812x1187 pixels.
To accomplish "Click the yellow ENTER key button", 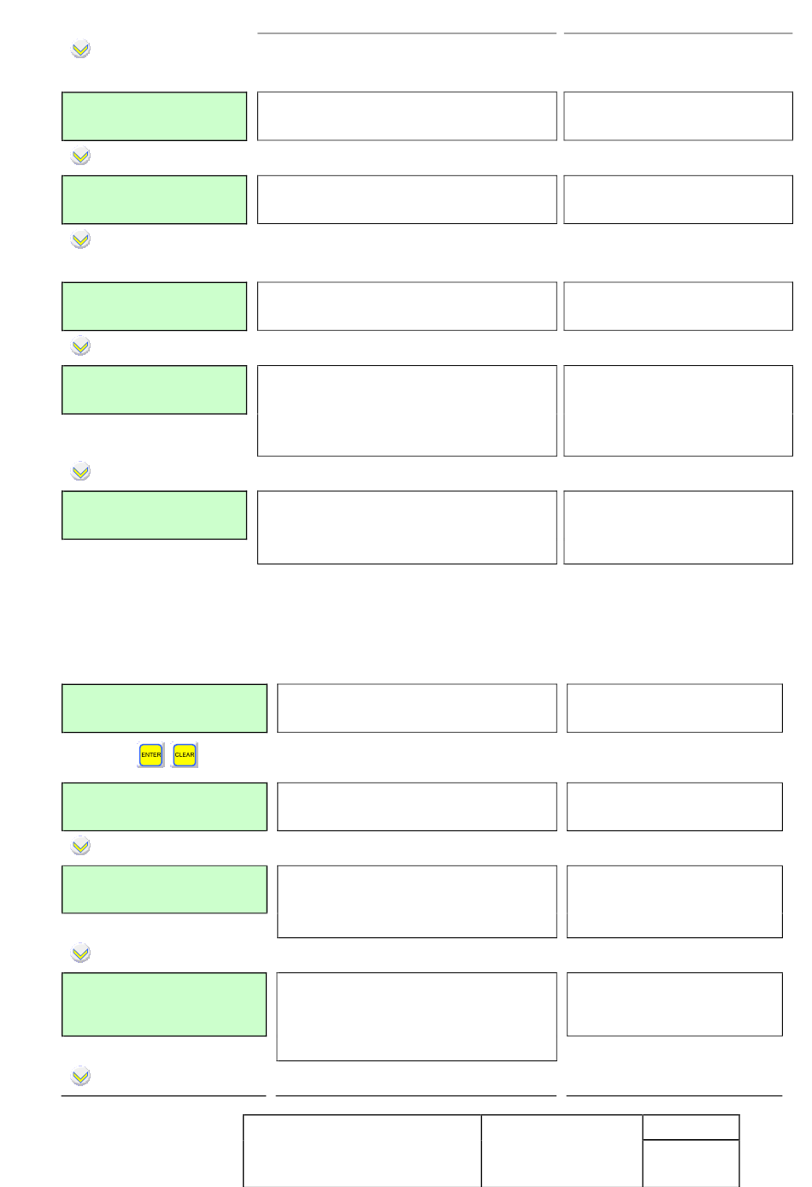I will [x=150, y=755].
